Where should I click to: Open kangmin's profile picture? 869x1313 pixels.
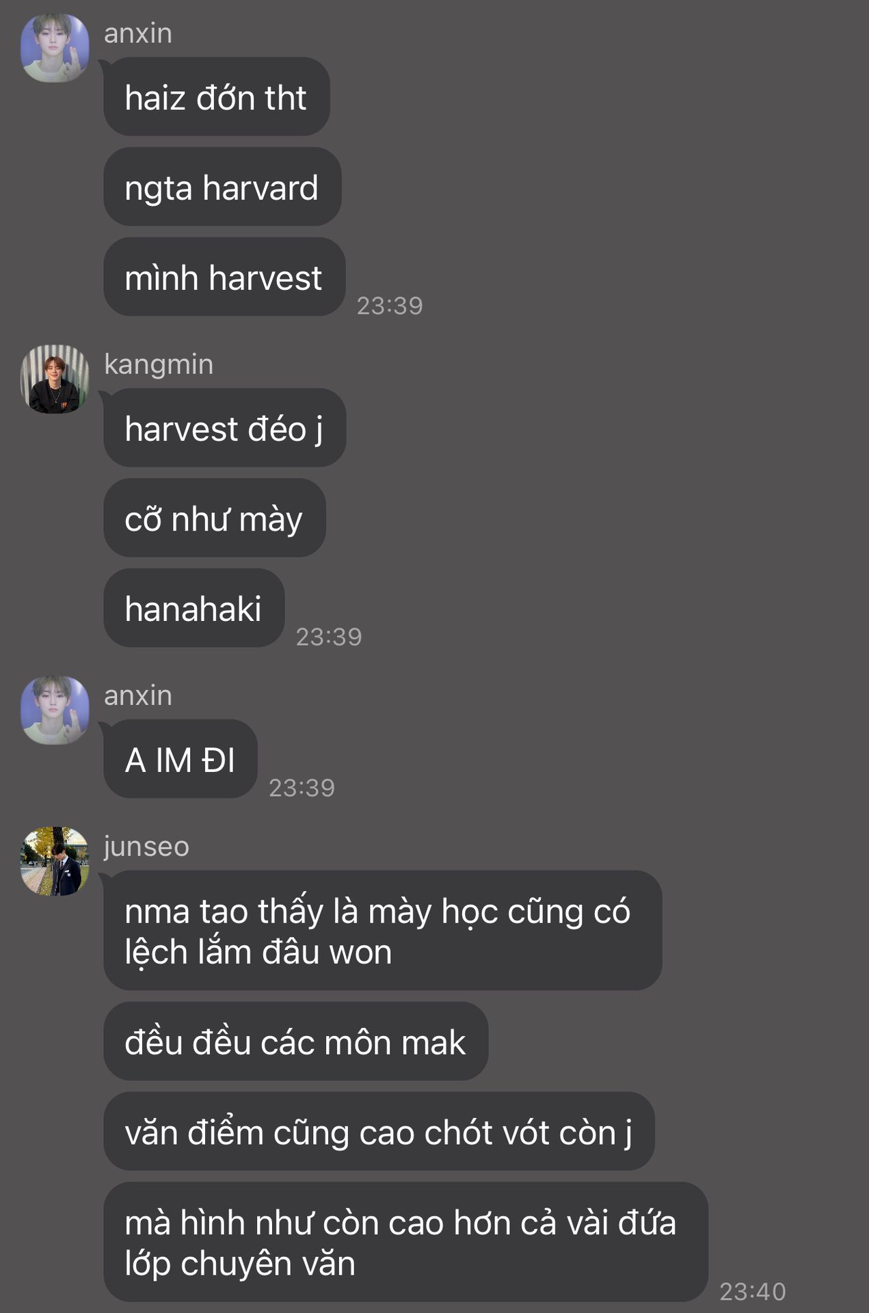(x=55, y=379)
